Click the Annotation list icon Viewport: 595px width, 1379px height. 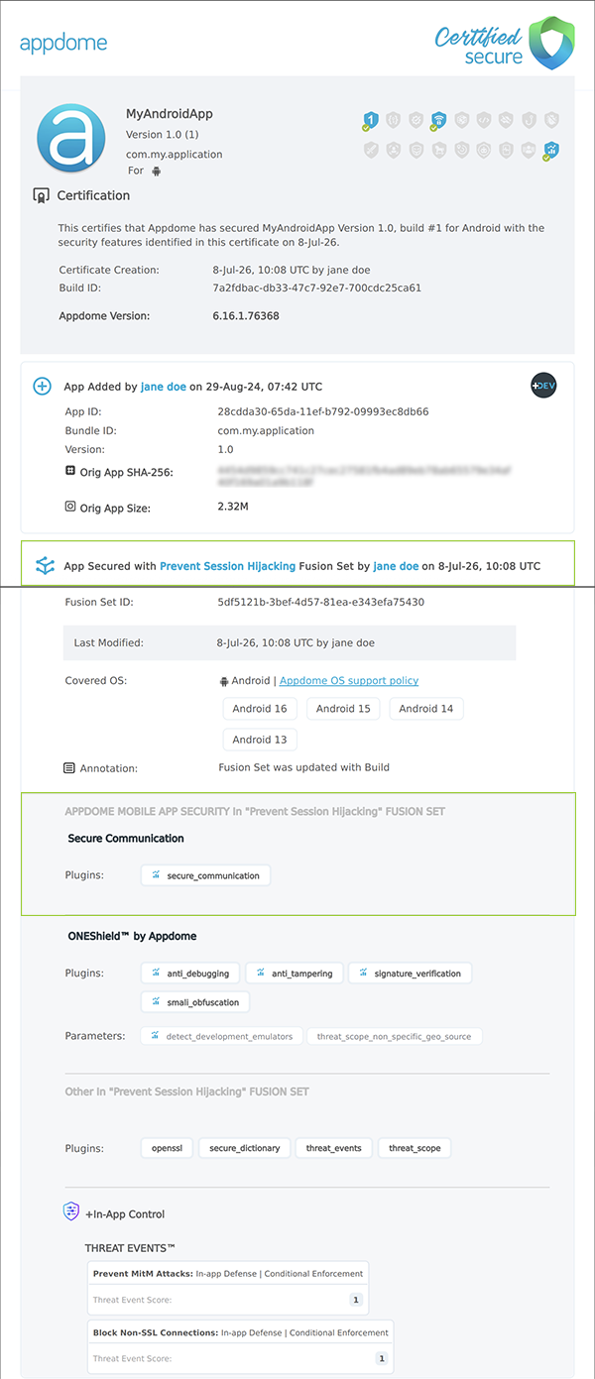coord(69,767)
